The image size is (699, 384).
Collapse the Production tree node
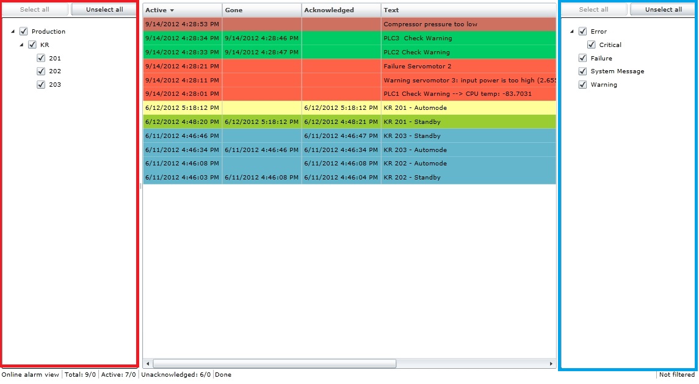(x=13, y=31)
